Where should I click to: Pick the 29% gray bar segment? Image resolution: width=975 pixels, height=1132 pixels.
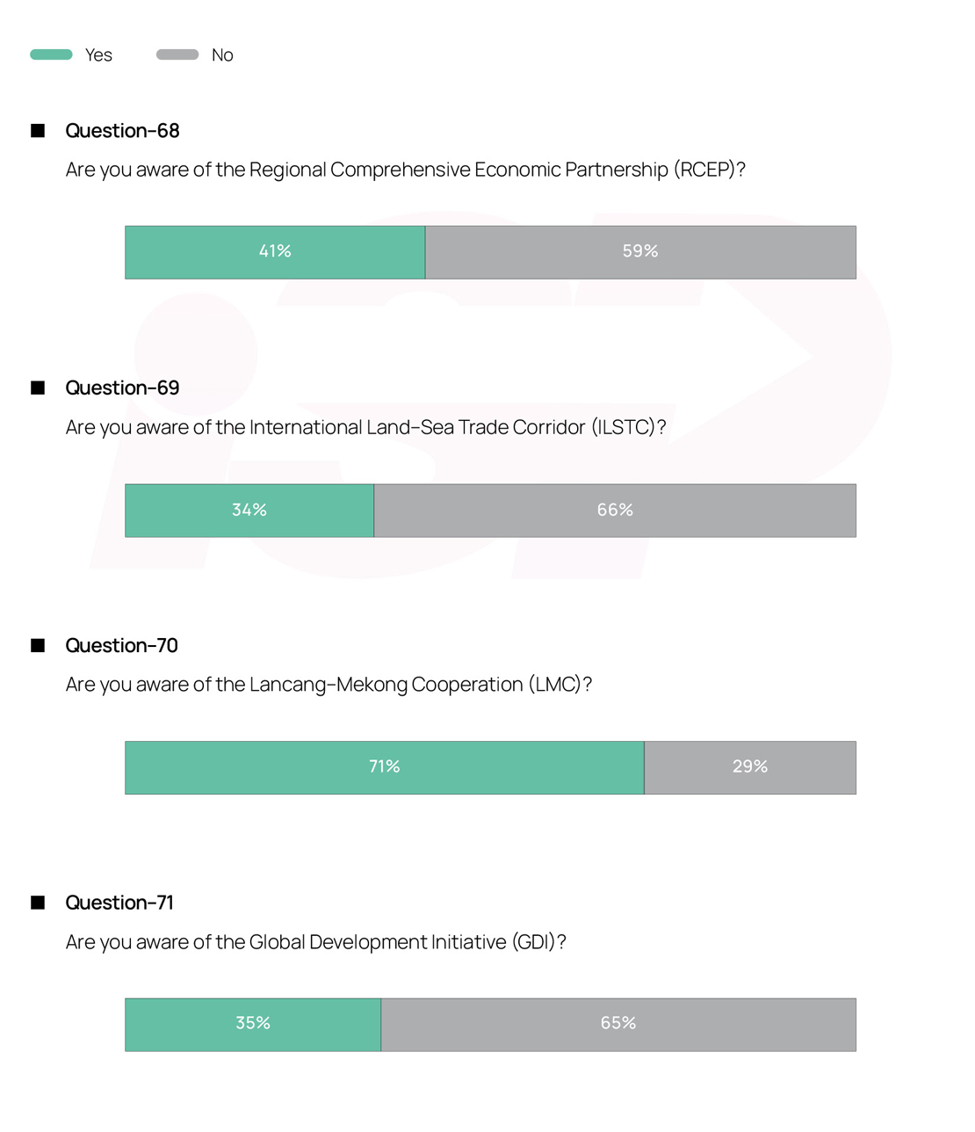[750, 767]
